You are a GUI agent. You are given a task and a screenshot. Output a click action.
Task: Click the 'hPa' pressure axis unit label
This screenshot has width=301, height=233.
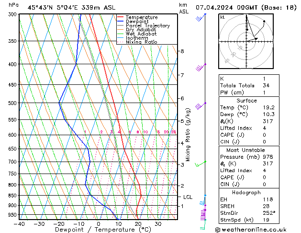tap(13, 5)
